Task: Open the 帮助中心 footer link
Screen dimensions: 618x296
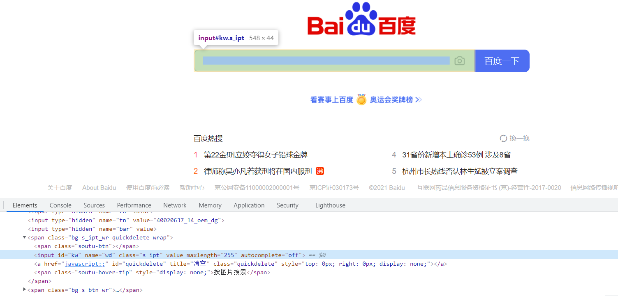Action: (192, 188)
